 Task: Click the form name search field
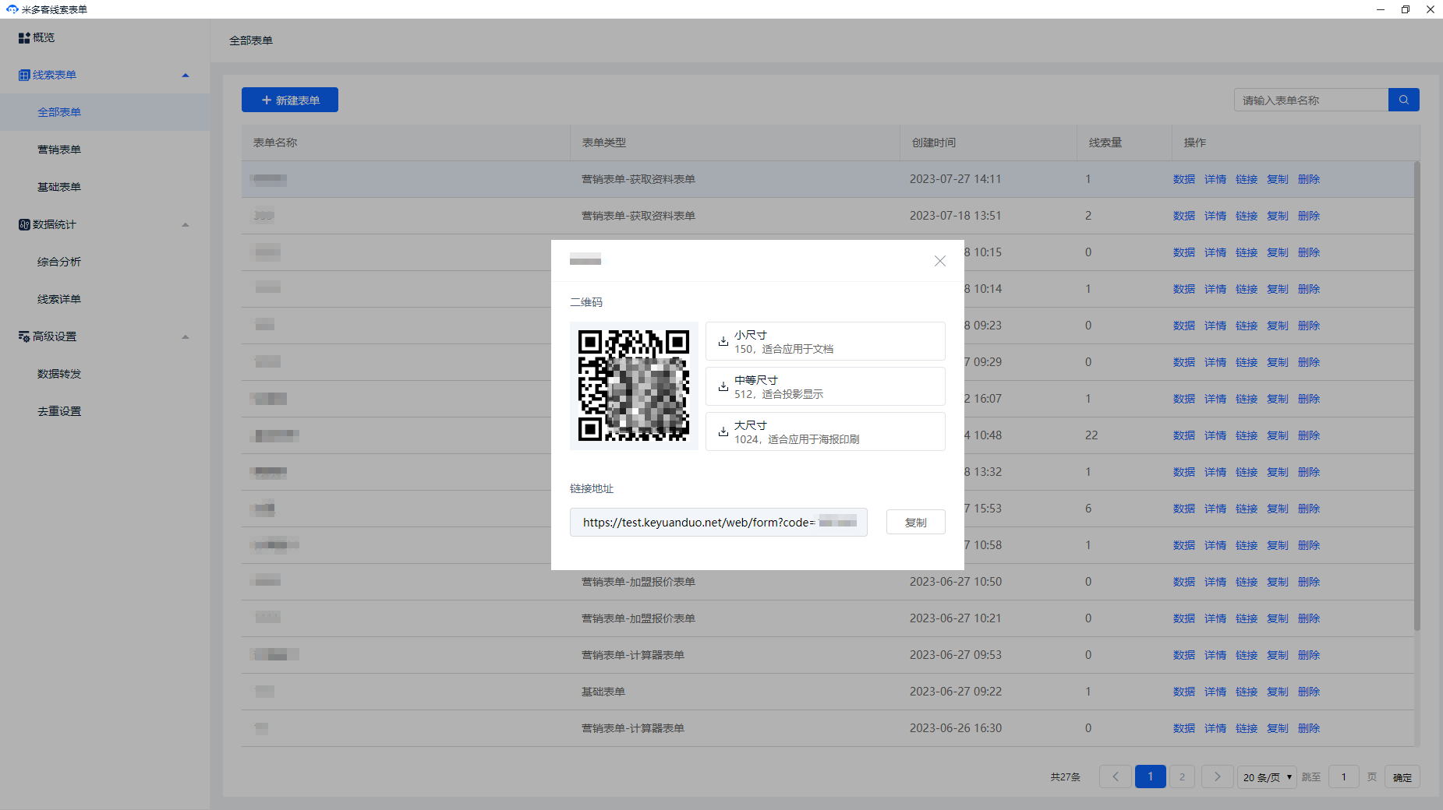pyautogui.click(x=1310, y=100)
